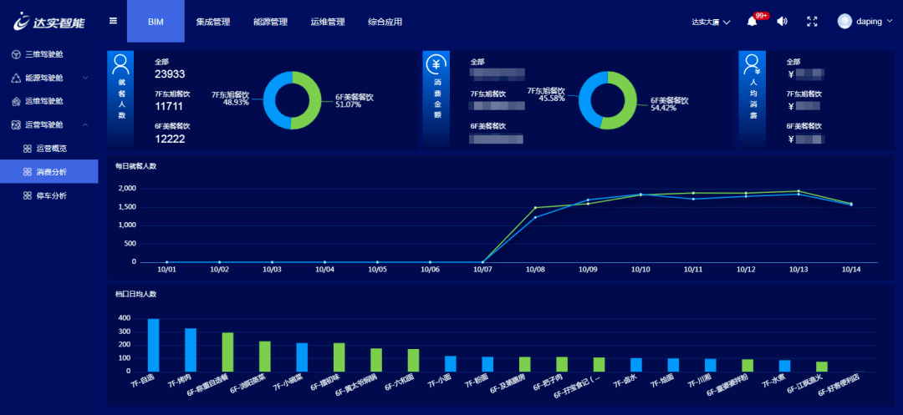The image size is (903, 415).
Task: Open the 综合应用 top menu
Action: 385,22
